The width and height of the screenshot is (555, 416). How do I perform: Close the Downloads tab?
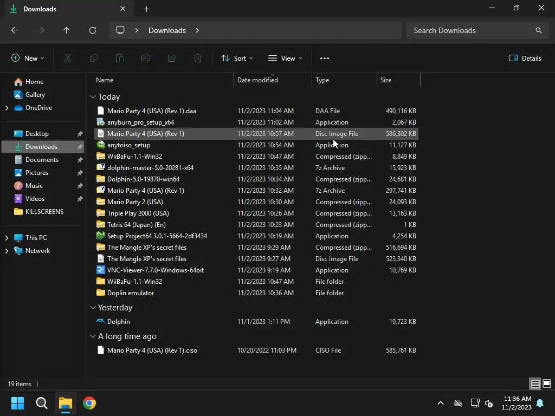point(123,9)
